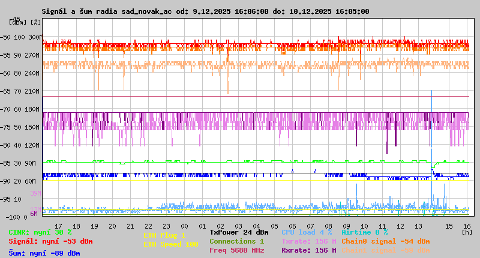This screenshot has height=258, width=480.
Task: Select the '[h]' hours unit label
Action: click(x=467, y=232)
